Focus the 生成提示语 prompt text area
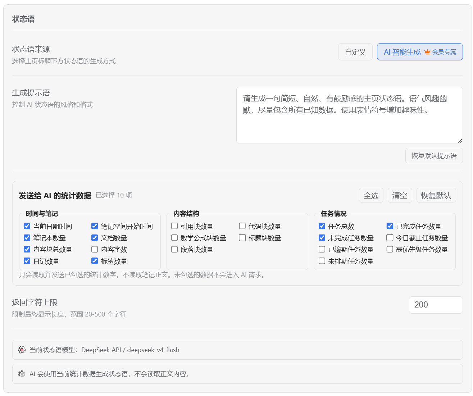 350,115
